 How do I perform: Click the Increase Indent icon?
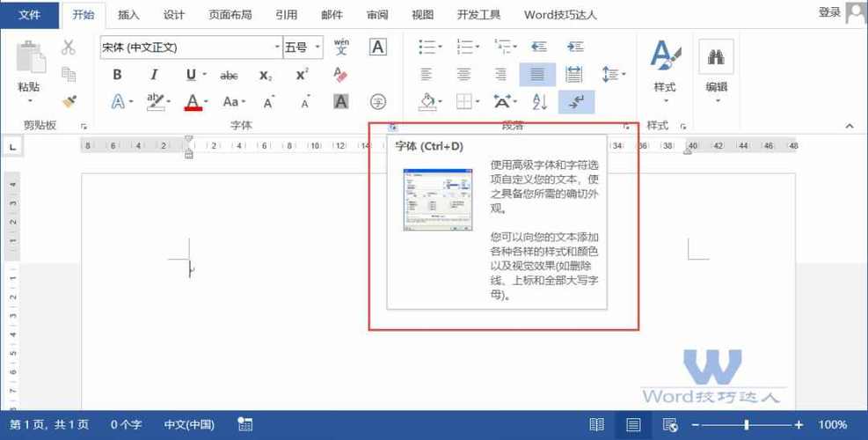tap(575, 47)
